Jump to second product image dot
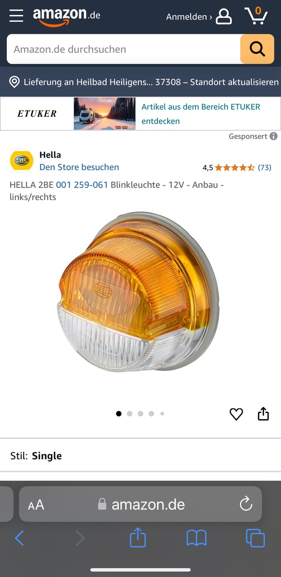 130,414
